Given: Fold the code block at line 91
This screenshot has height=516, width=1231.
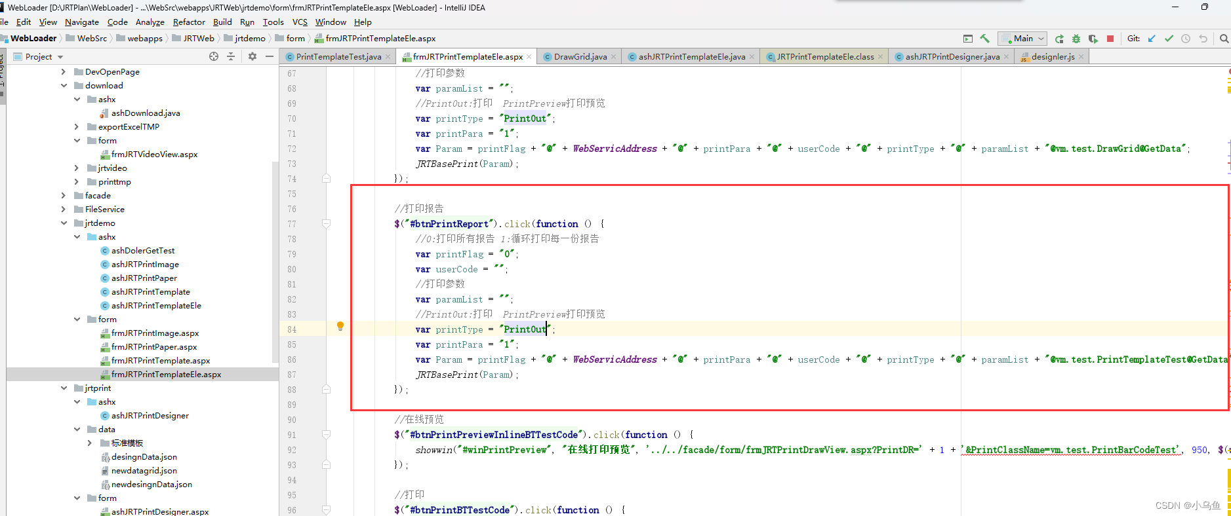Looking at the screenshot, I should click(x=326, y=434).
